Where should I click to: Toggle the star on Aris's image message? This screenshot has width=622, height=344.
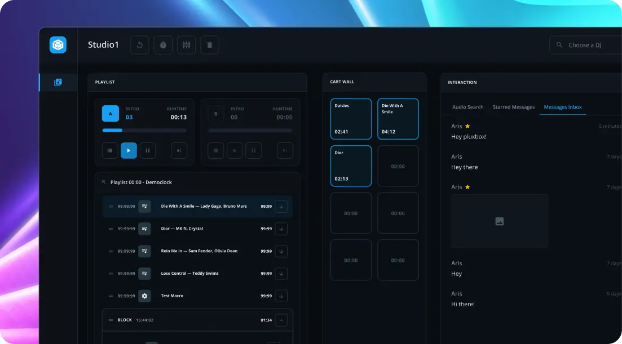[x=467, y=187]
